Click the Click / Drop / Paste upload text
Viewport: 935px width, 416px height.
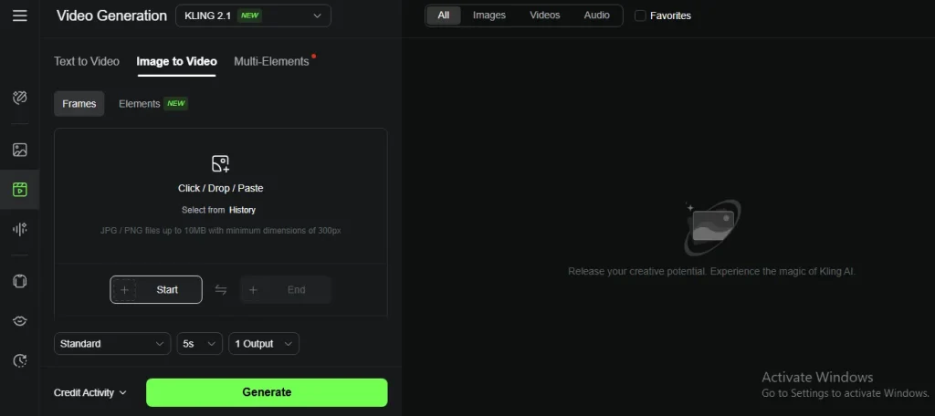pyautogui.click(x=221, y=188)
